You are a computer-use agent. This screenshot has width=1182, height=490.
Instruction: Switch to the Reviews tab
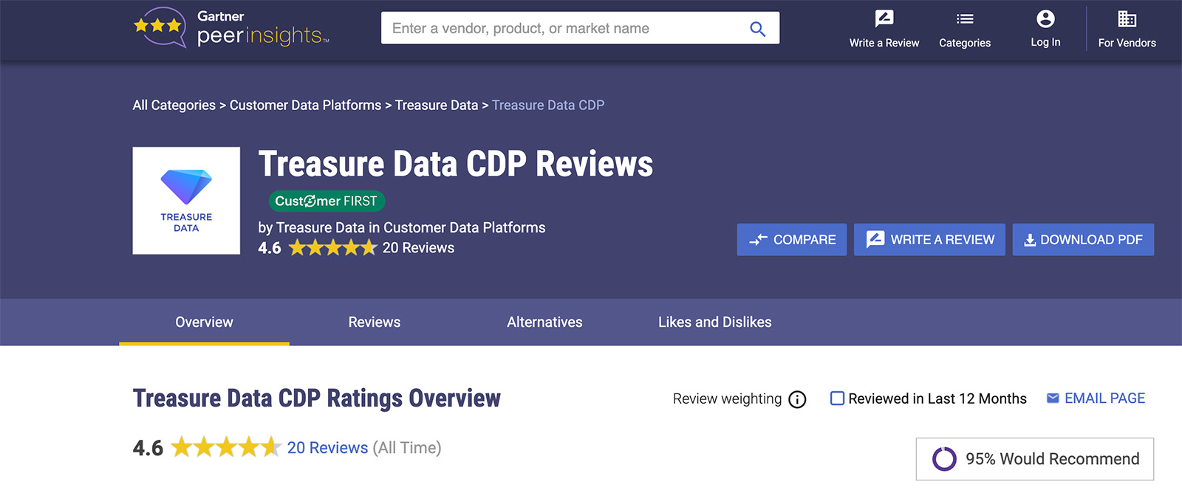375,322
